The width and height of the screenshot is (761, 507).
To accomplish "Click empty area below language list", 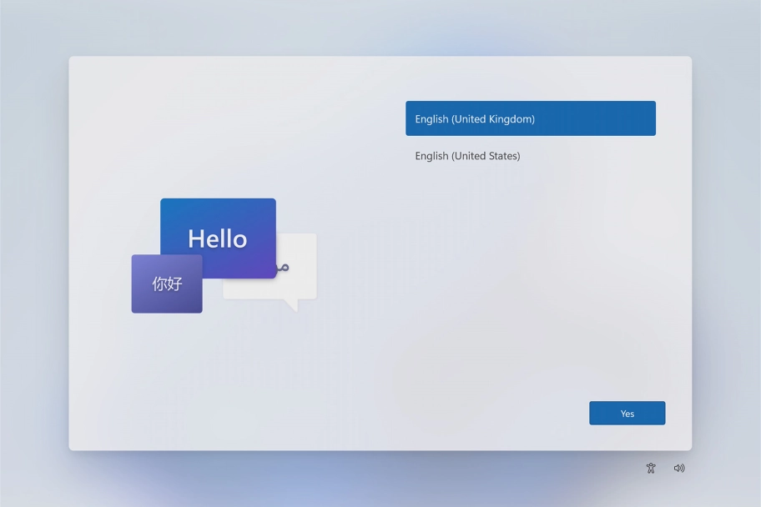I will pos(530,275).
